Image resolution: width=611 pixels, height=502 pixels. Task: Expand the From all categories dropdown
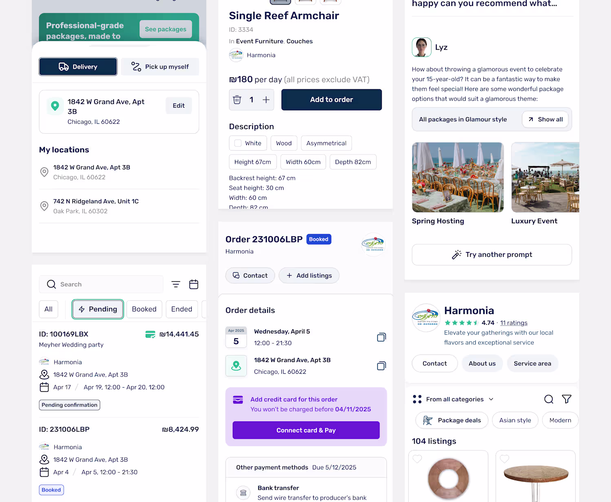[453, 399]
